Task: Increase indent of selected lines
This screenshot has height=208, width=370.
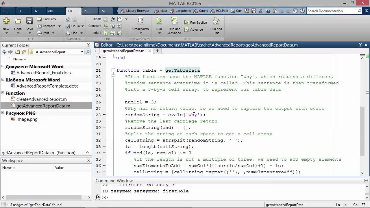Action: click(x=112, y=33)
